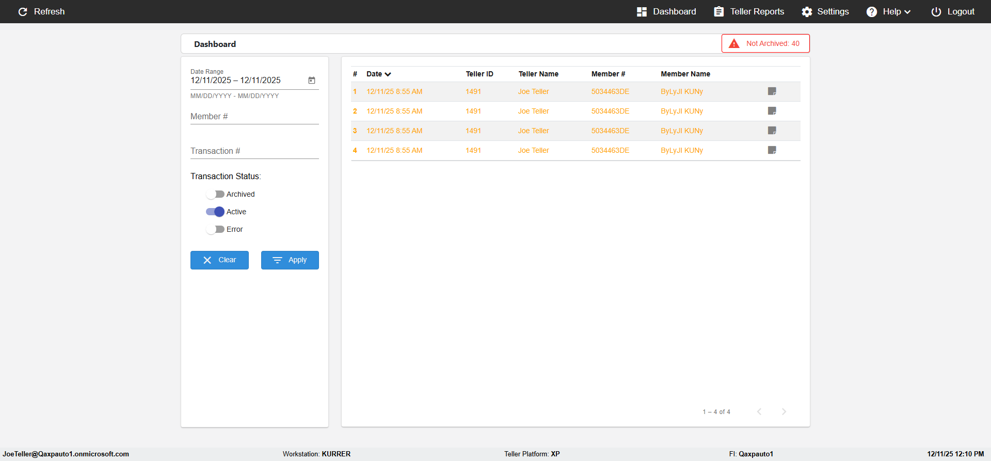The height and width of the screenshot is (461, 991).
Task: Click the Dashboard grid icon
Action: coord(642,12)
